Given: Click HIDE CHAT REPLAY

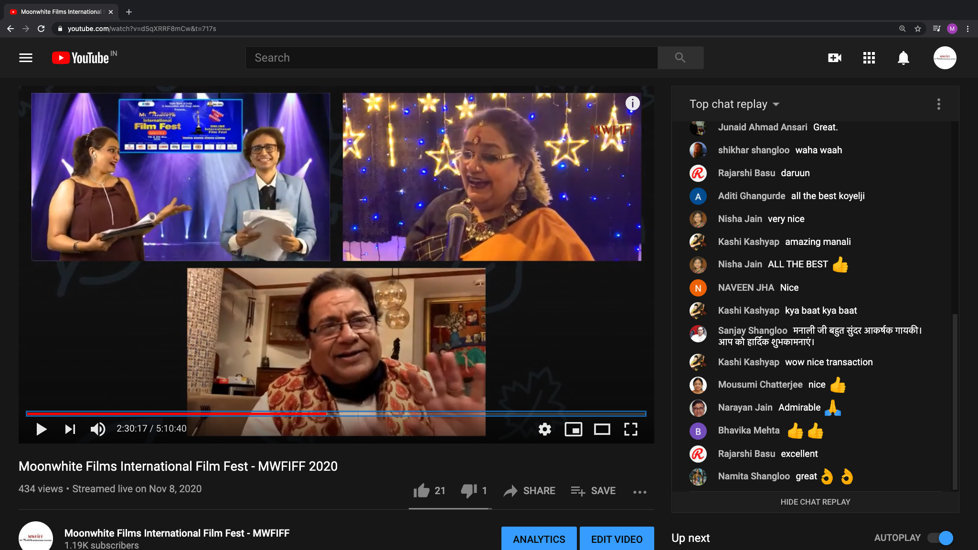Looking at the screenshot, I should coord(815,502).
